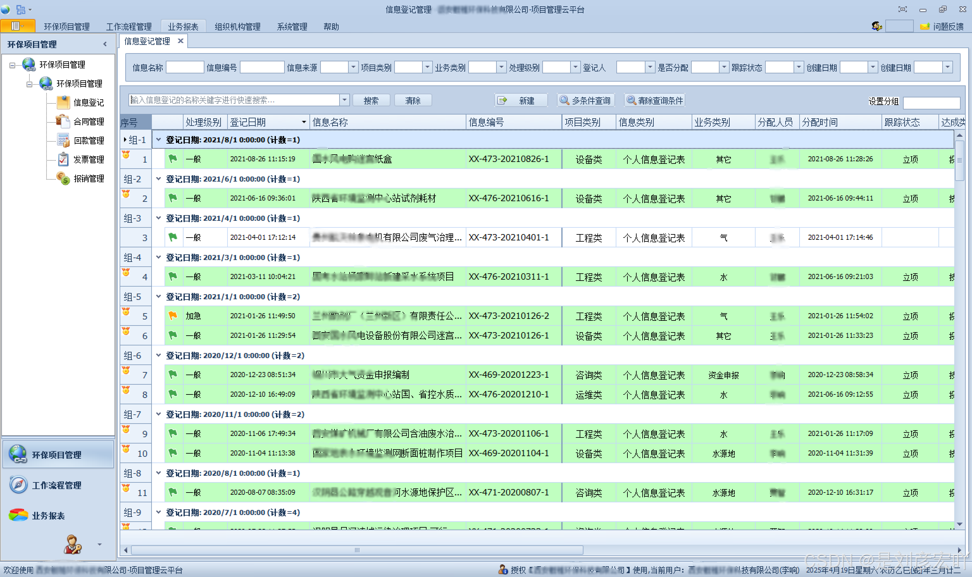Open the 报销管理 coin icon
The image size is (972, 577).
pyautogui.click(x=63, y=178)
